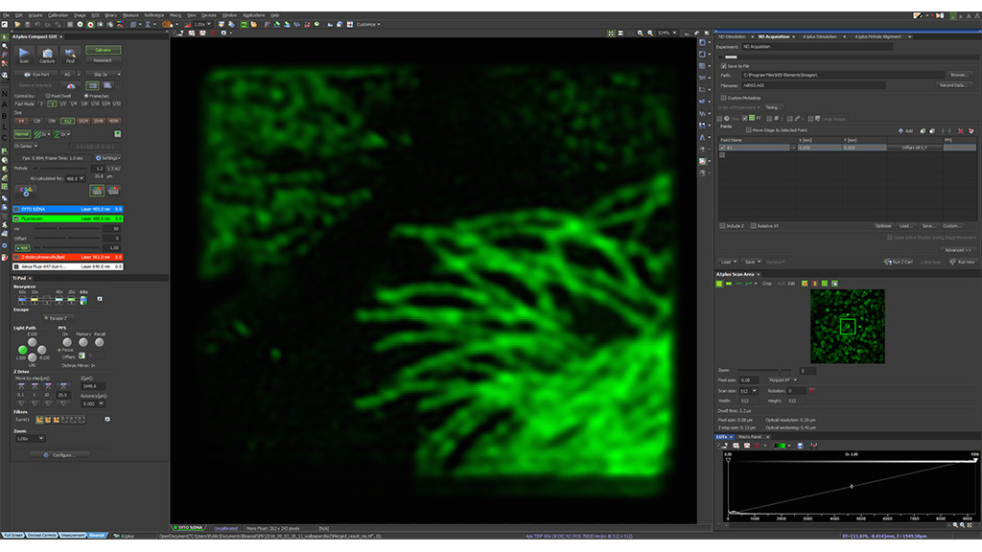Adjust the Pinhole slider

[62, 169]
